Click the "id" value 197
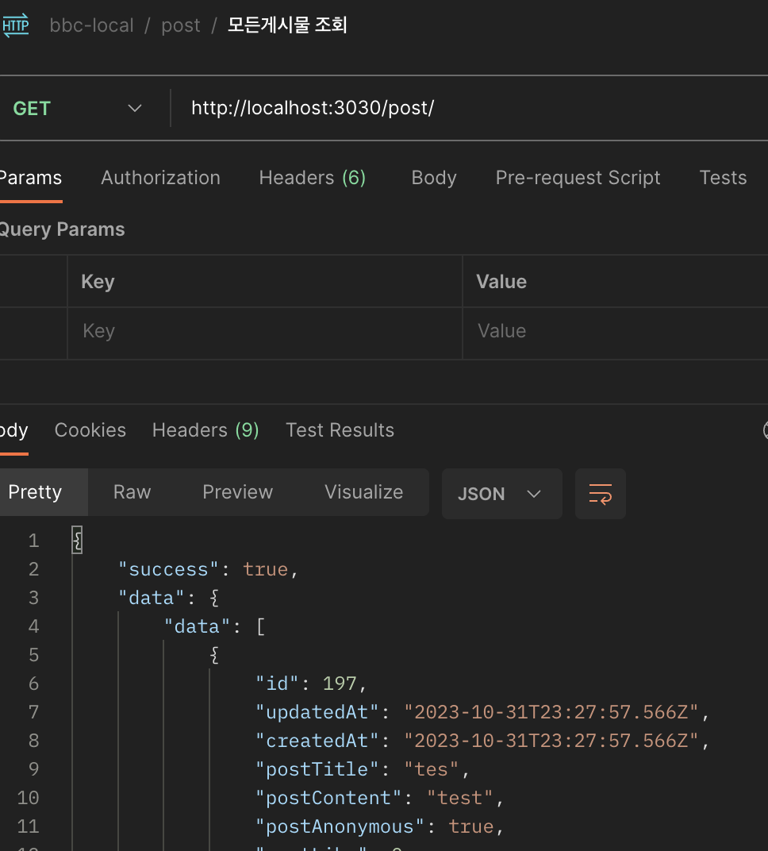This screenshot has height=851, width=768. 340,683
